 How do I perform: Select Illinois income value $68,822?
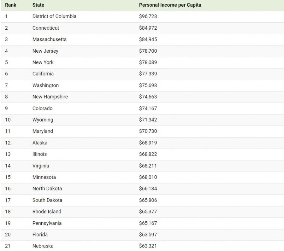pyautogui.click(x=148, y=154)
